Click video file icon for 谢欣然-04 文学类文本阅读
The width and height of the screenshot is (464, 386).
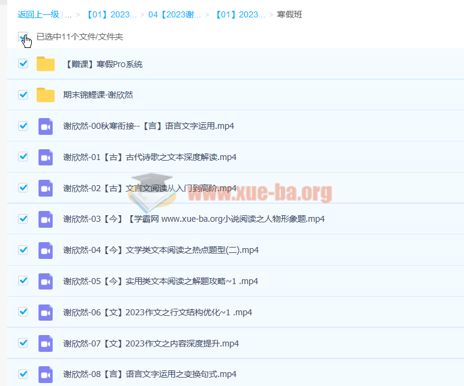tap(46, 250)
